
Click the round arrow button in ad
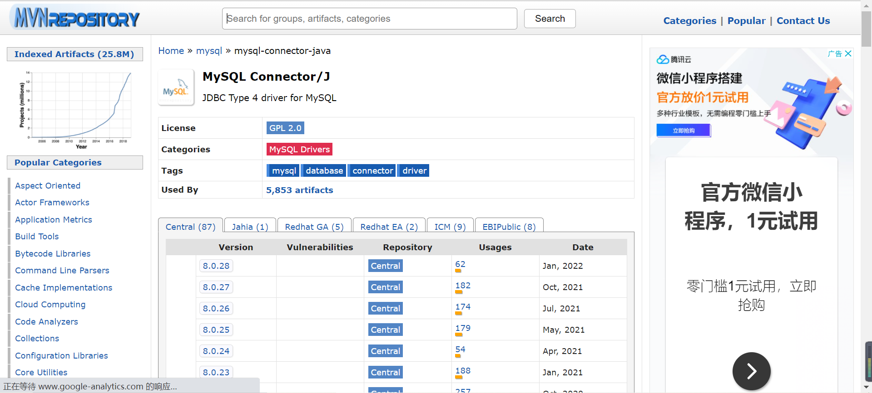pyautogui.click(x=751, y=371)
